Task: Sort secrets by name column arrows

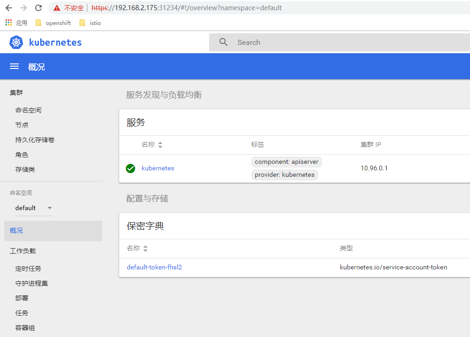Action: point(145,249)
